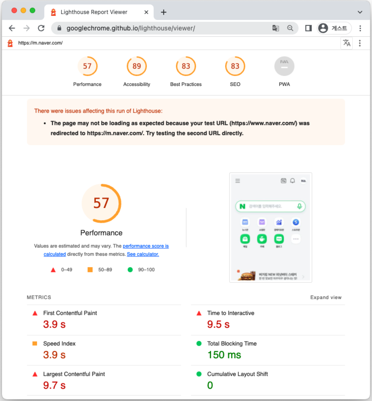Expand the tab search chevron
This screenshot has height=401, width=372.
(360, 12)
